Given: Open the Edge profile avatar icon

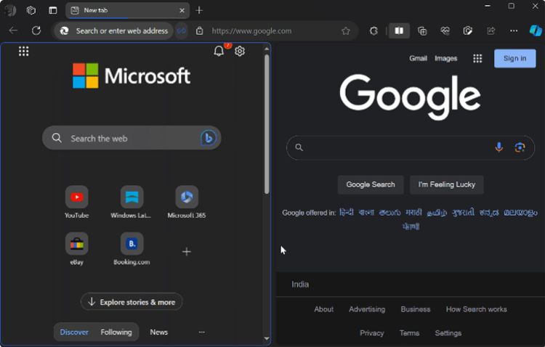Looking at the screenshot, I should tap(10, 10).
